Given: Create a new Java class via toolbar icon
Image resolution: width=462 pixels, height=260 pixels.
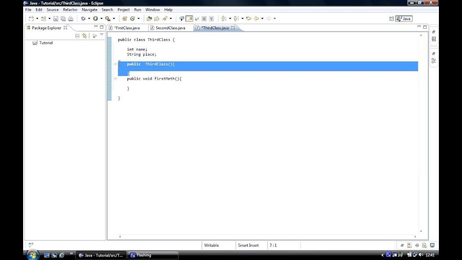Looking at the screenshot, I should tap(132, 18).
